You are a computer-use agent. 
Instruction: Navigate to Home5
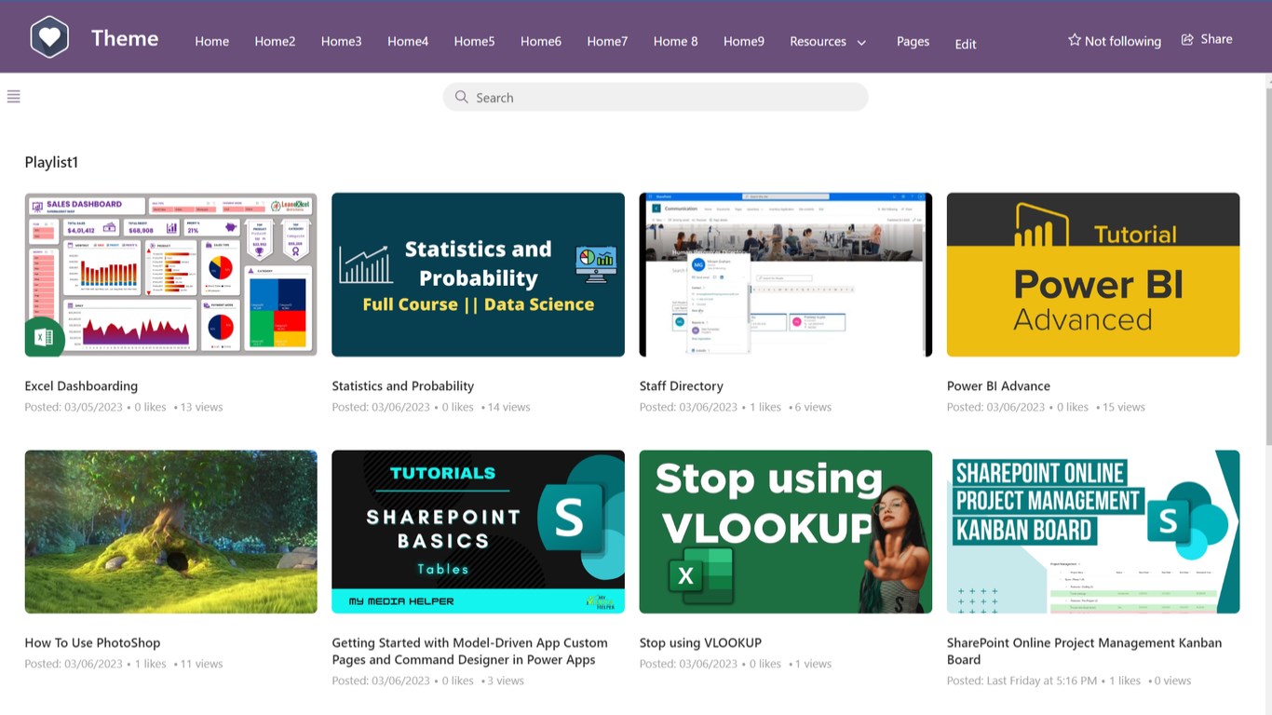(x=474, y=41)
